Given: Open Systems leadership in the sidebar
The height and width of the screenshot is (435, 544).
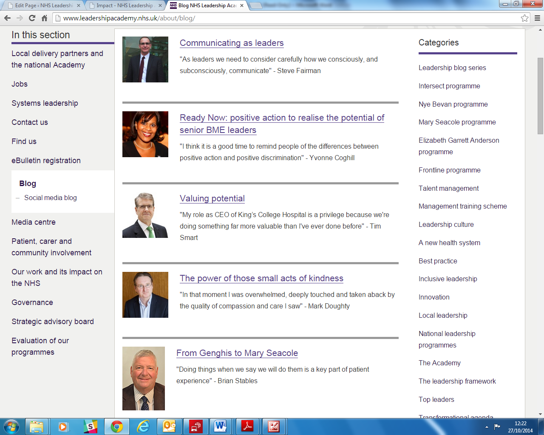Looking at the screenshot, I should [45, 103].
